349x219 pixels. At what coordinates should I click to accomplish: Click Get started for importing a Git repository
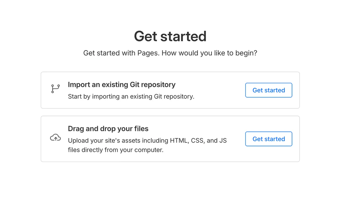(x=268, y=90)
